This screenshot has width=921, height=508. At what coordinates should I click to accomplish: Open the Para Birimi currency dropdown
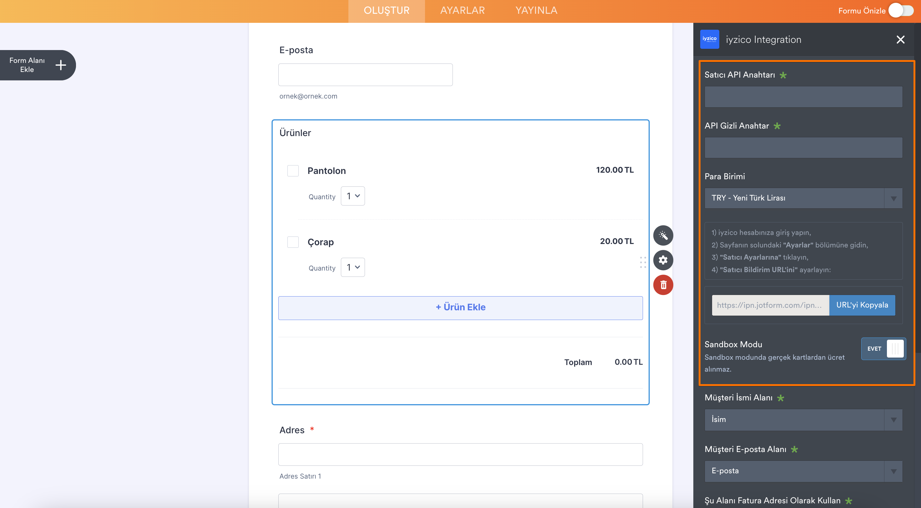point(803,198)
